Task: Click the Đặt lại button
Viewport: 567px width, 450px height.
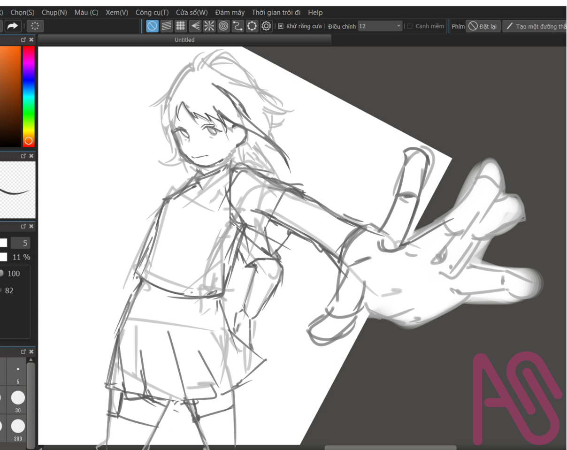Action: [483, 26]
